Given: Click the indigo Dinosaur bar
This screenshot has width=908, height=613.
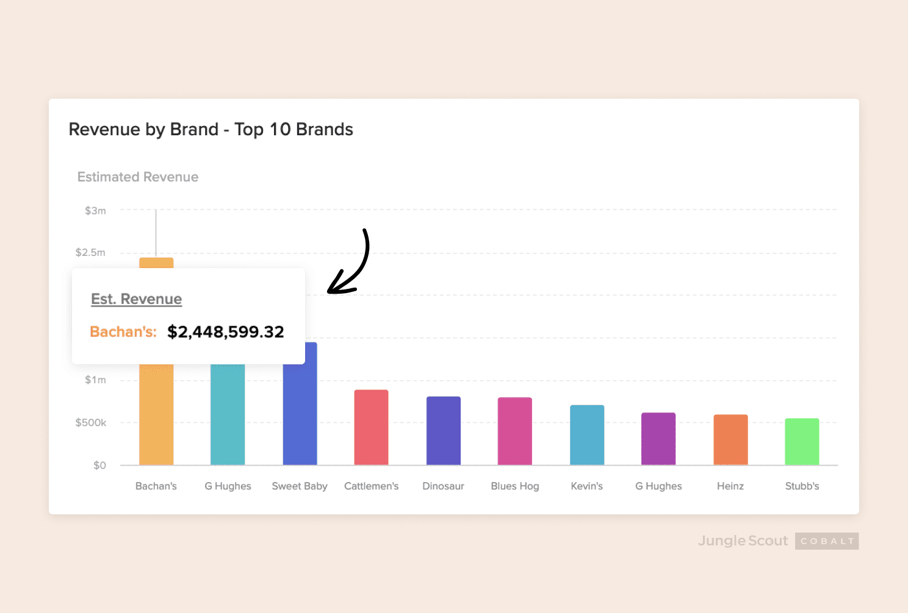Looking at the screenshot, I should point(443,431).
